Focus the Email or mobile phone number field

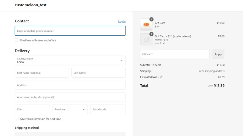click(70, 31)
